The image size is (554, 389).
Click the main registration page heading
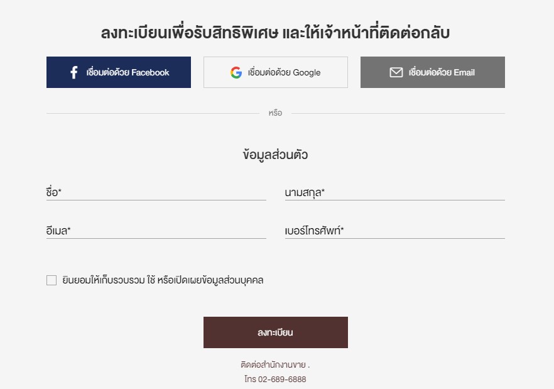(276, 33)
